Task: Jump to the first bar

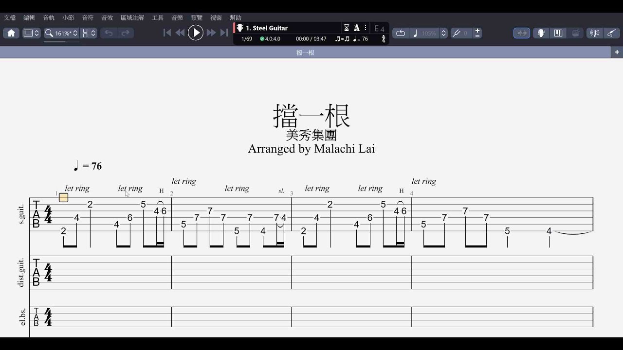Action: pyautogui.click(x=167, y=33)
